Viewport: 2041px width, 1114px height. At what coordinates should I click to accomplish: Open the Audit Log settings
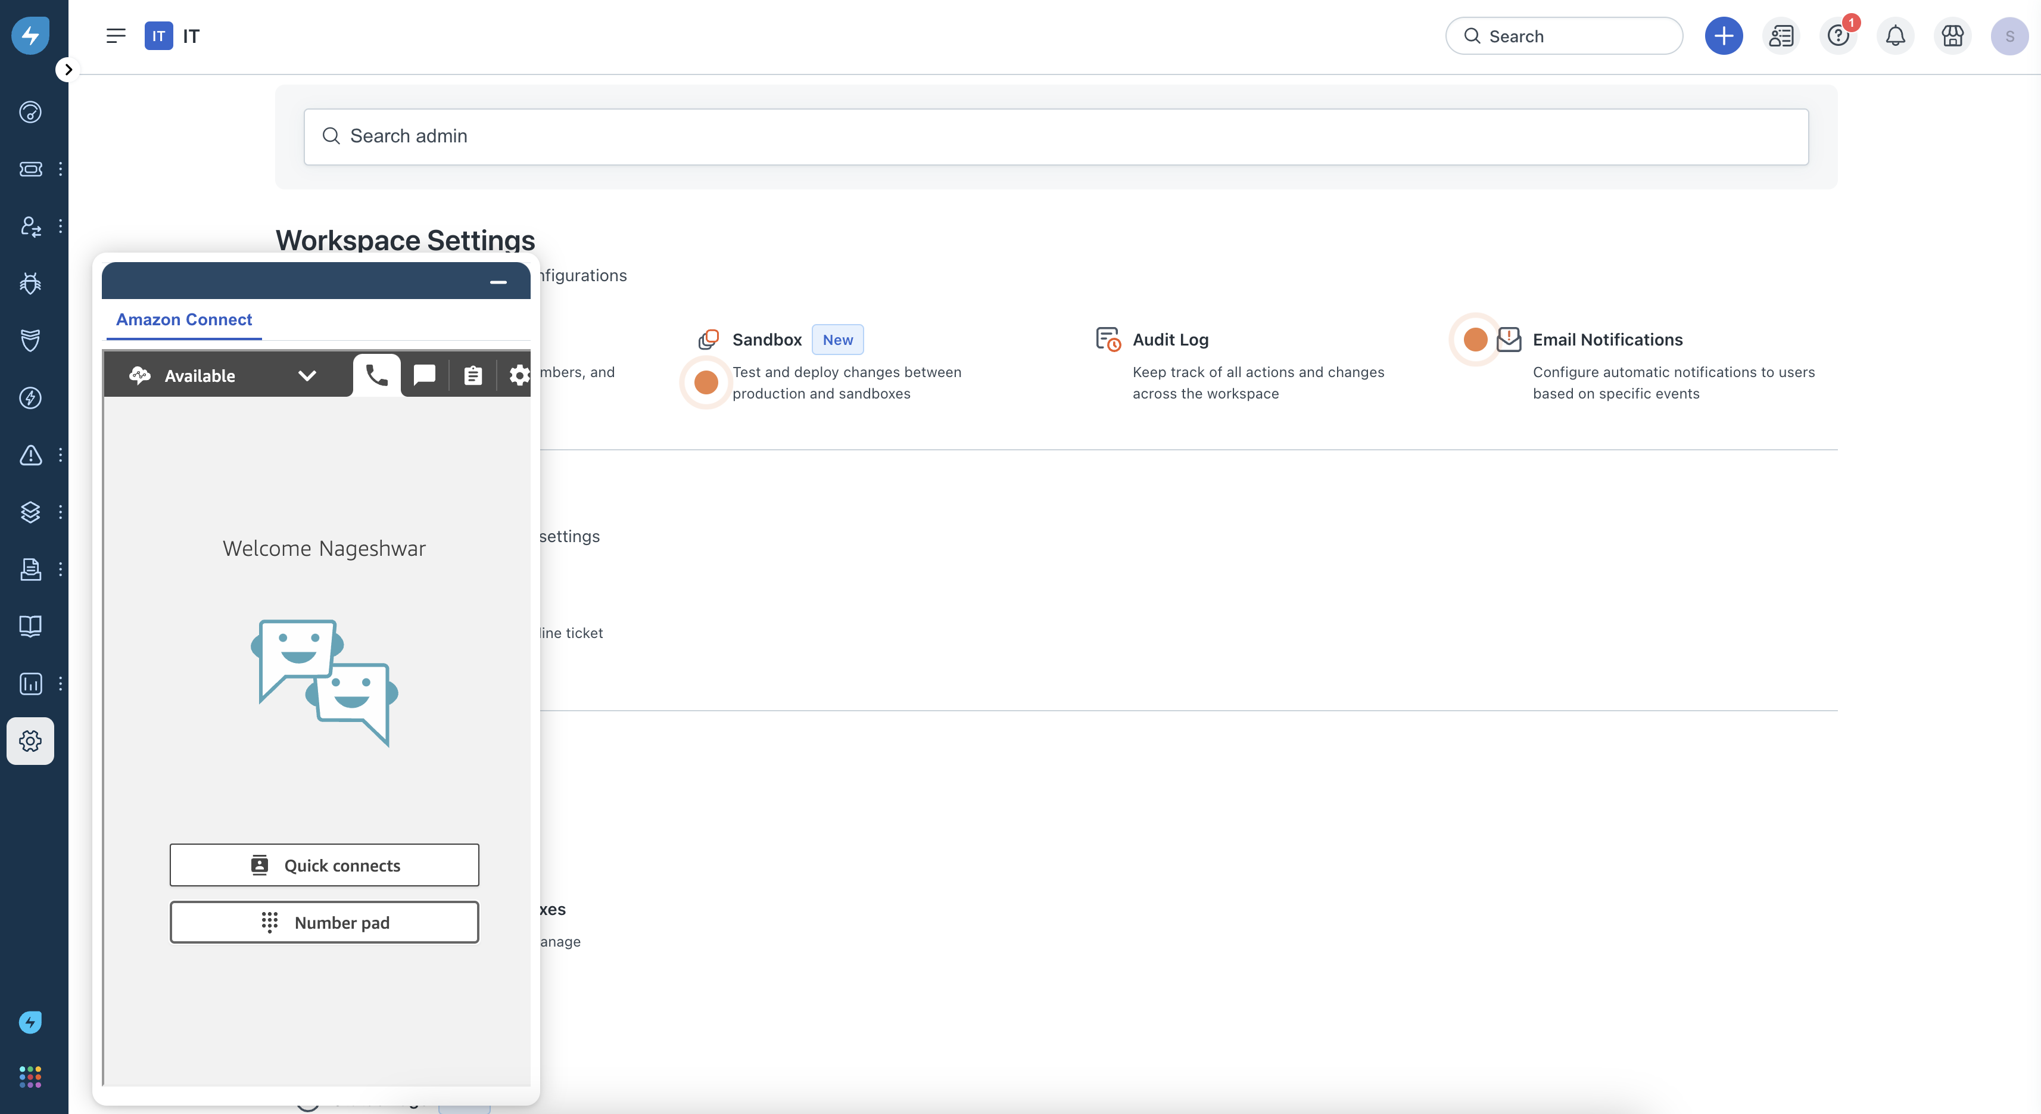(1170, 339)
